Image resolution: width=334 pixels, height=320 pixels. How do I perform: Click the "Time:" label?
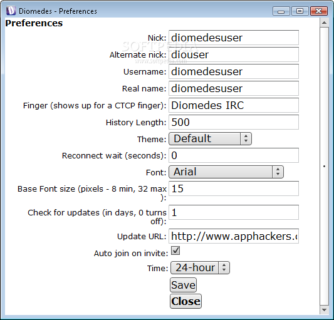click(x=158, y=268)
